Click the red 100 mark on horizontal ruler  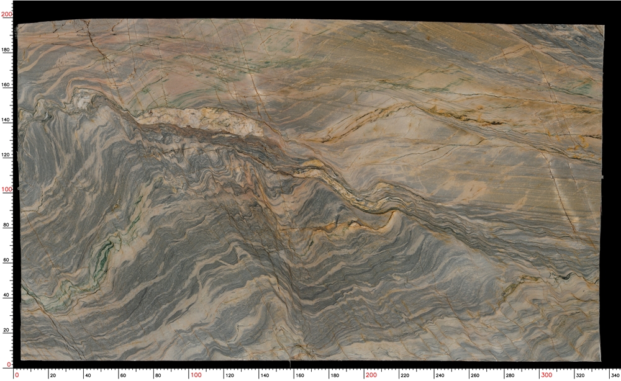[x=196, y=375]
